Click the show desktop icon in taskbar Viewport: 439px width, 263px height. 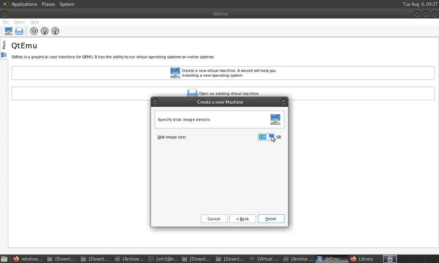4,259
